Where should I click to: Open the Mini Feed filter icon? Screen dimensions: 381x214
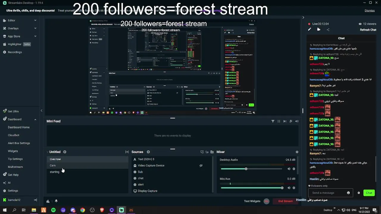click(x=273, y=121)
